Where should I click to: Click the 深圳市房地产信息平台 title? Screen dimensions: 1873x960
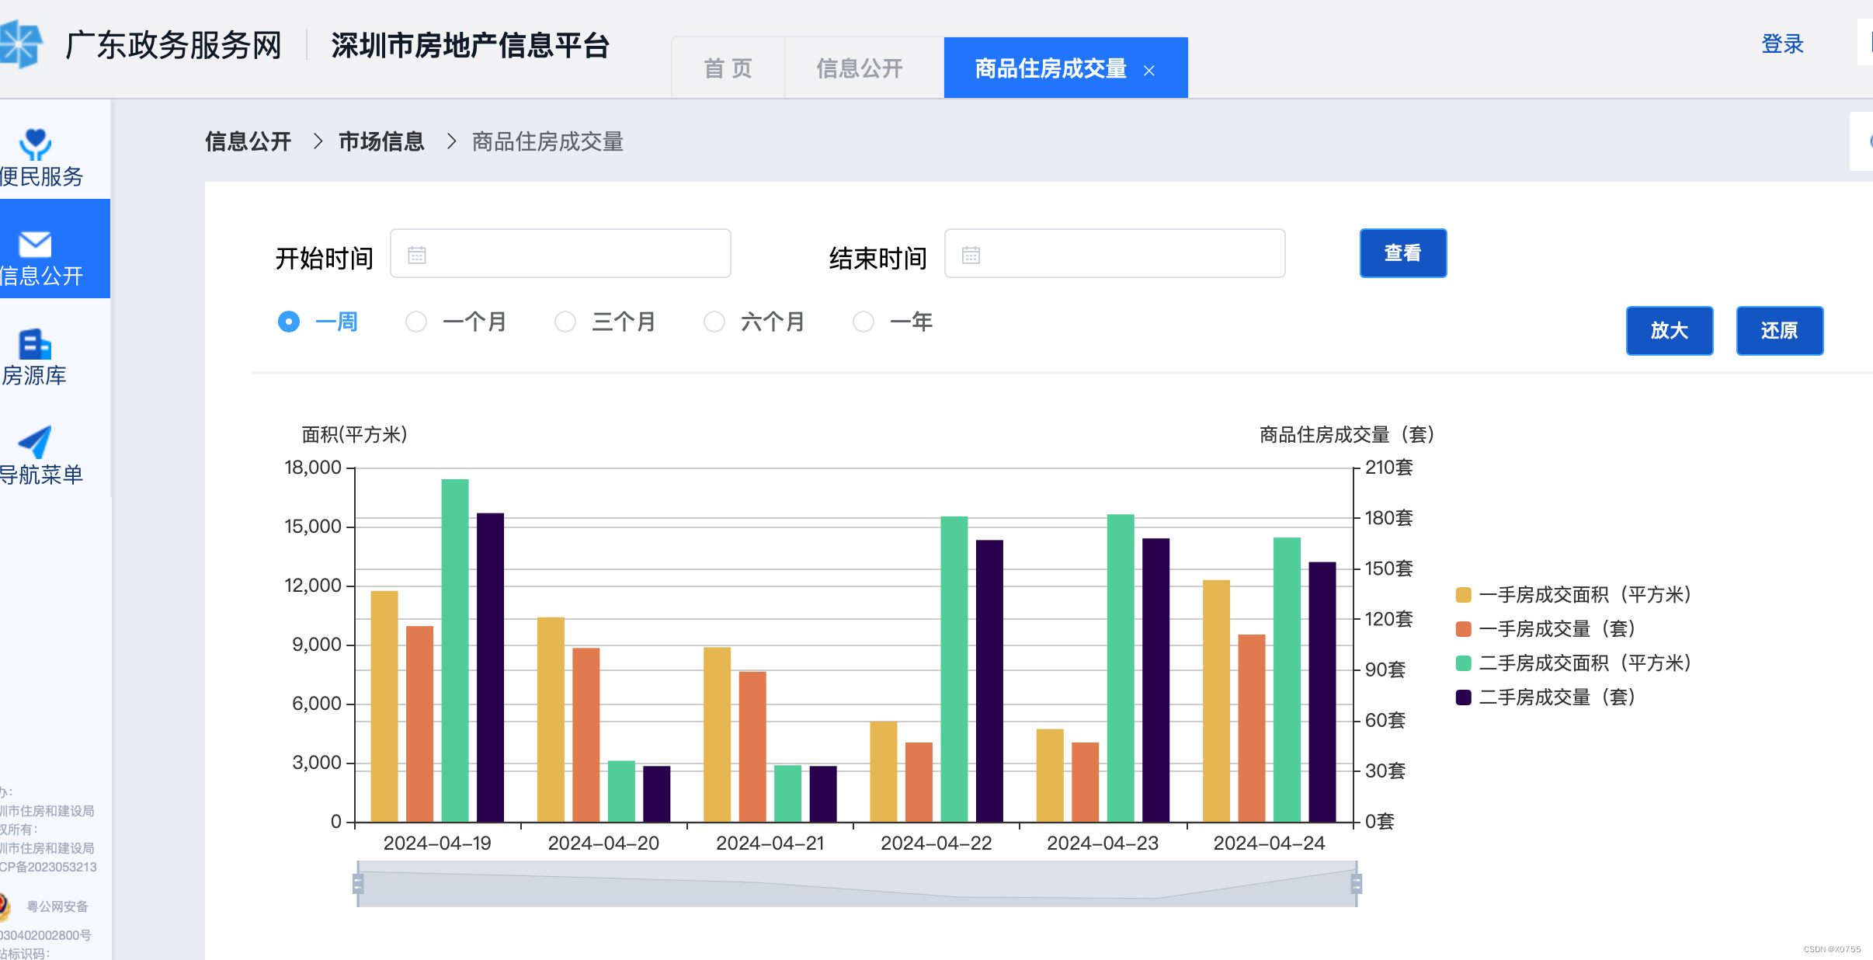tap(471, 45)
